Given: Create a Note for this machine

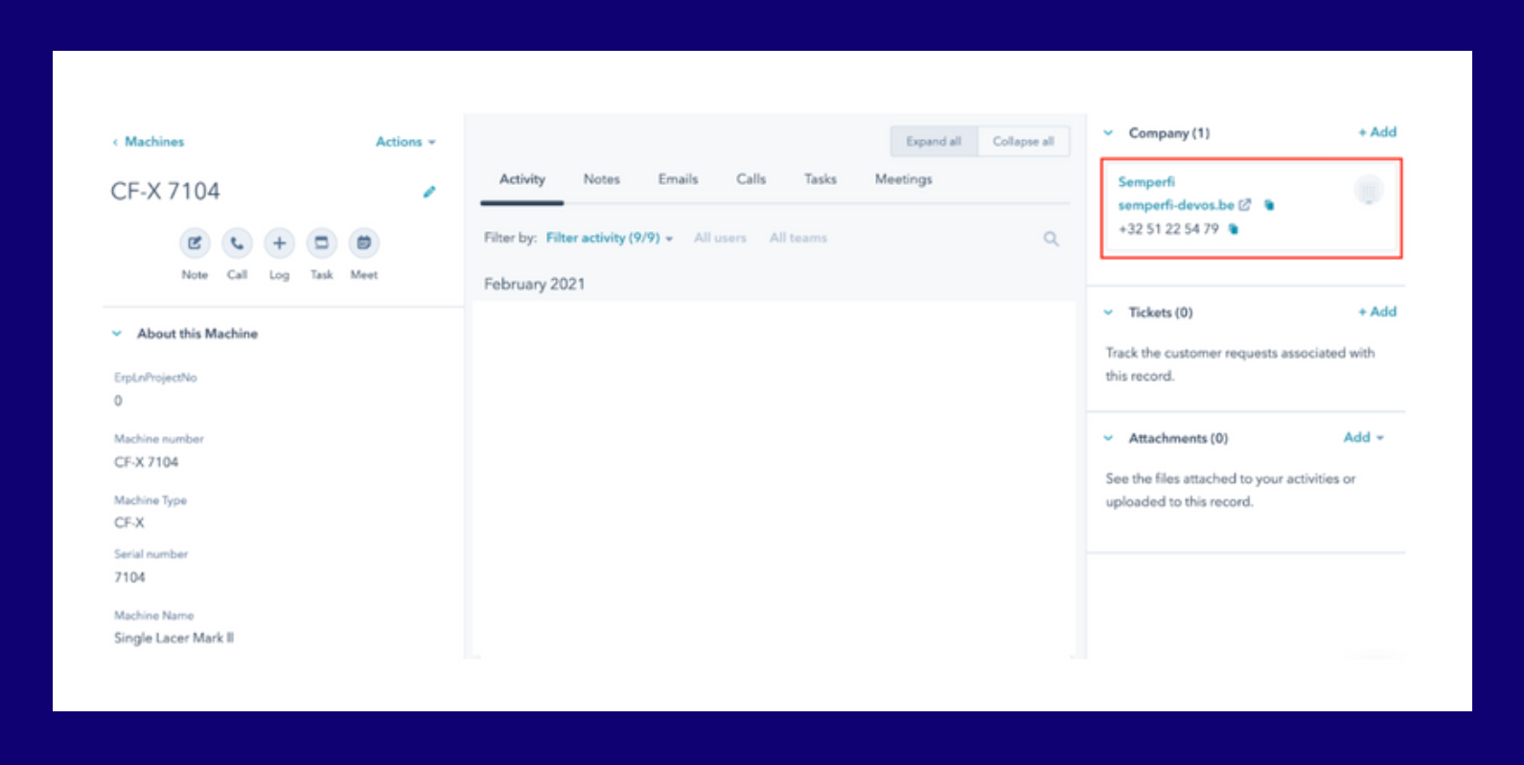Looking at the screenshot, I should 195,243.
